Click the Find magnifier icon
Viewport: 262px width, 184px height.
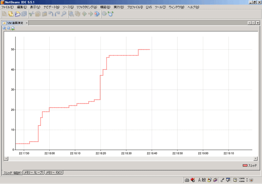click(63, 14)
